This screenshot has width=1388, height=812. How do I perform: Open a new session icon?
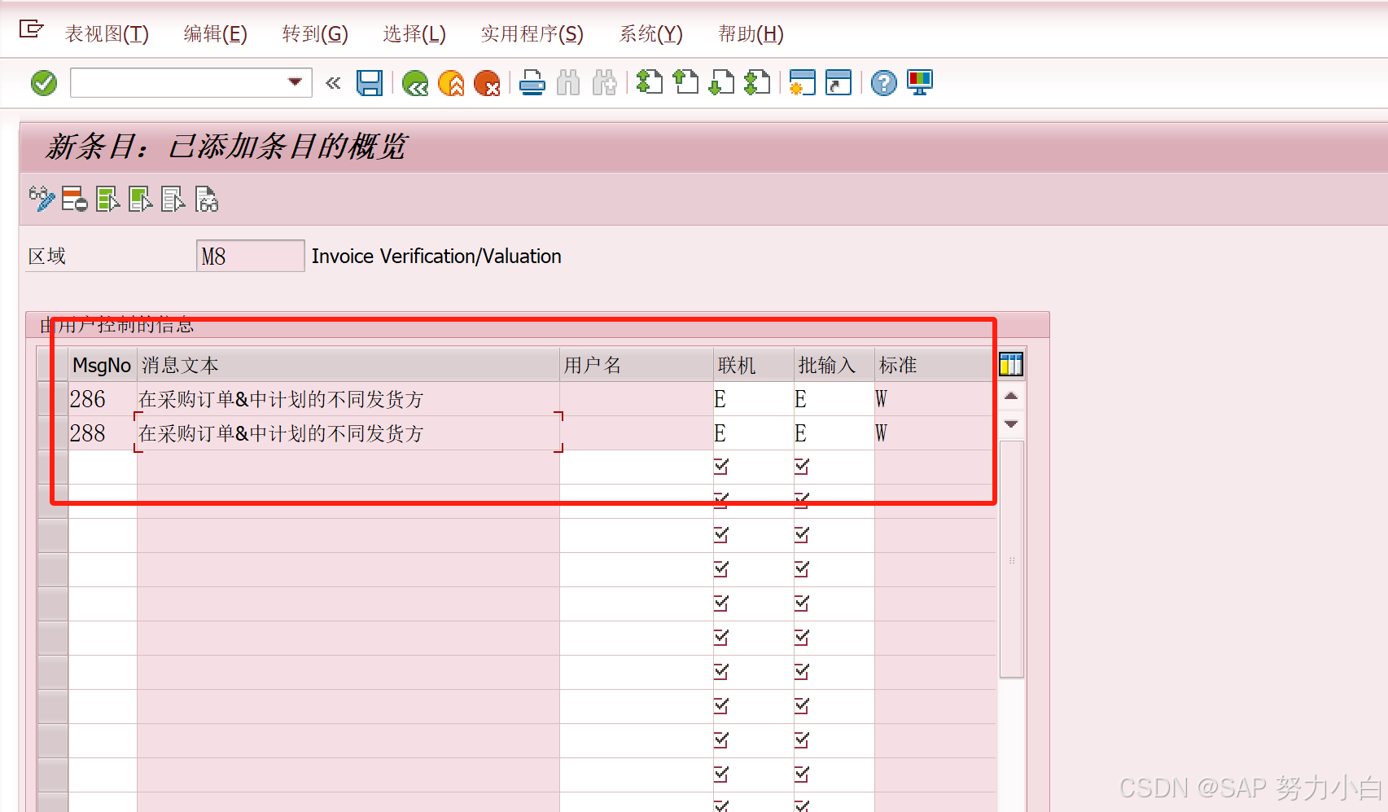(x=803, y=82)
